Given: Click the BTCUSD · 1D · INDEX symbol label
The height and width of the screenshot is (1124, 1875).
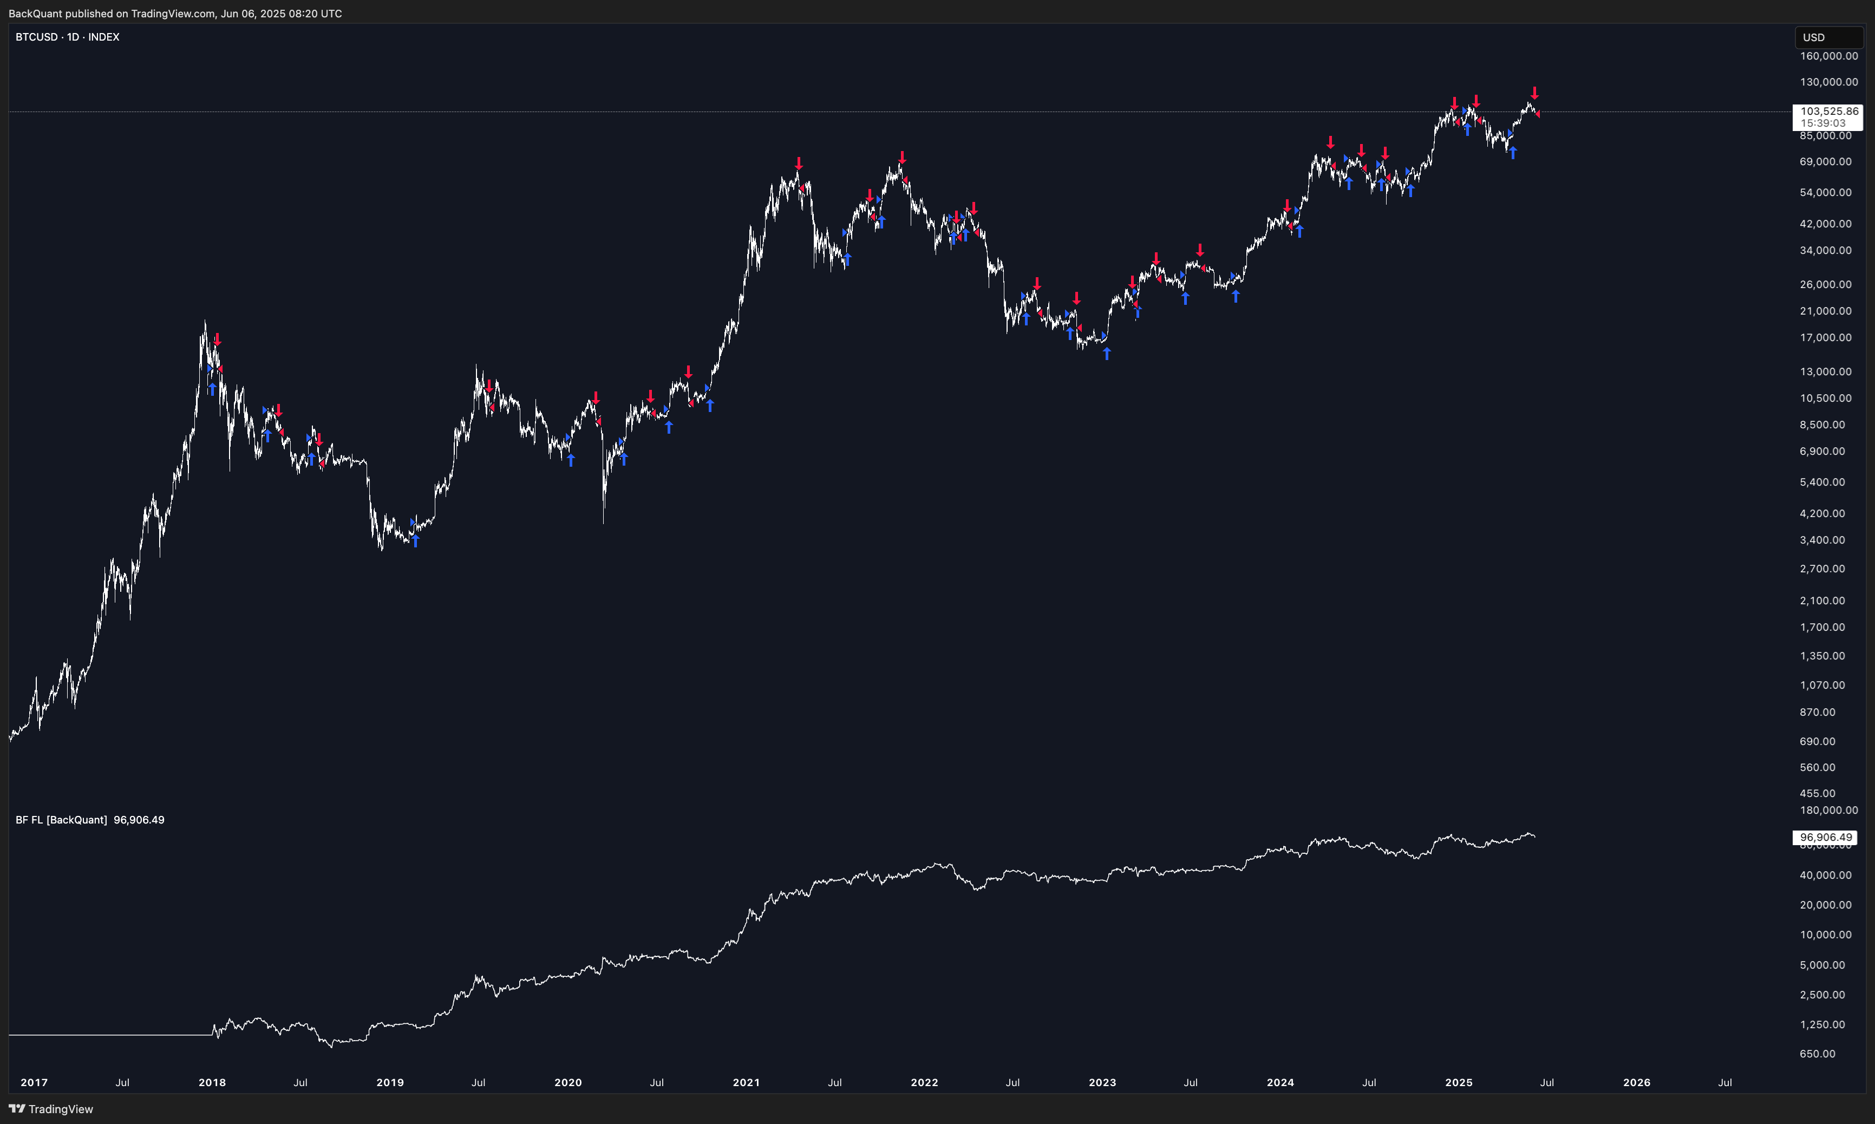Looking at the screenshot, I should click(67, 37).
